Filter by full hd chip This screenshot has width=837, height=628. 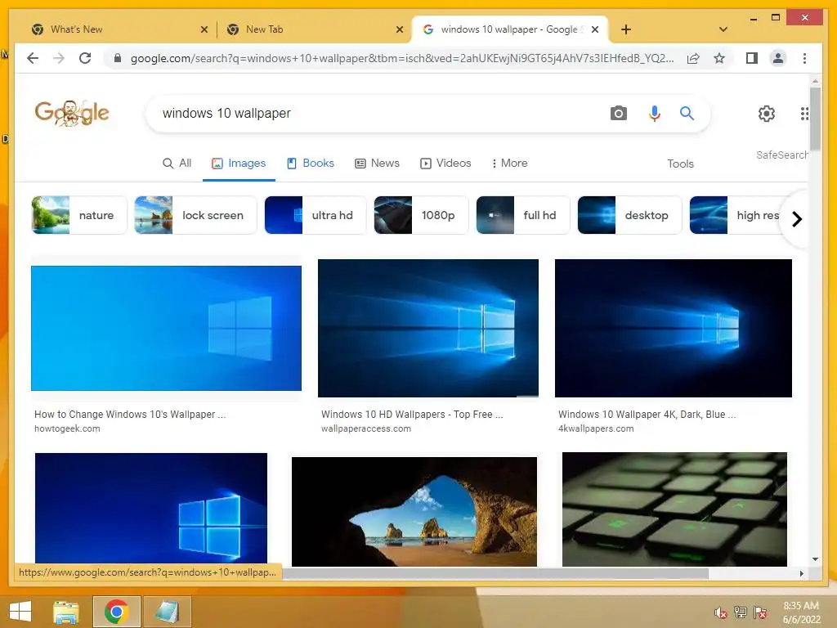click(523, 215)
